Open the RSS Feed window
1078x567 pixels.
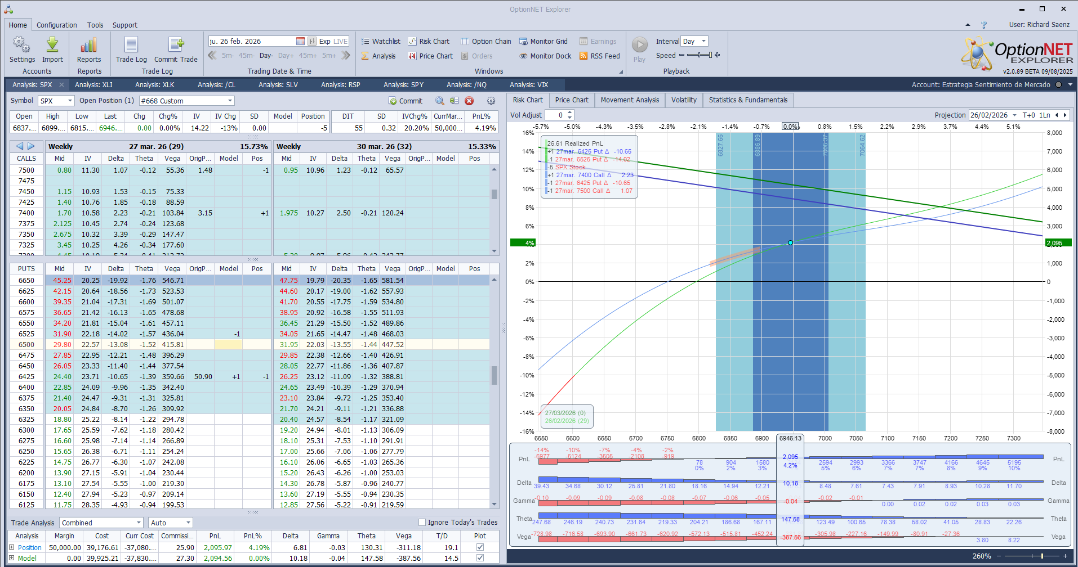tap(599, 56)
